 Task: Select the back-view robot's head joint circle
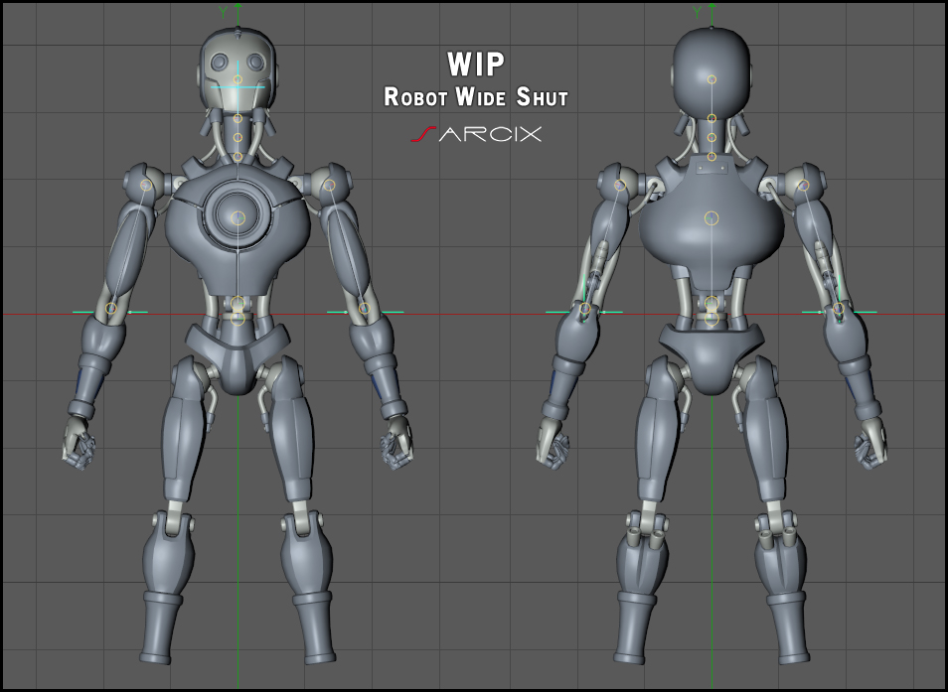coord(711,79)
